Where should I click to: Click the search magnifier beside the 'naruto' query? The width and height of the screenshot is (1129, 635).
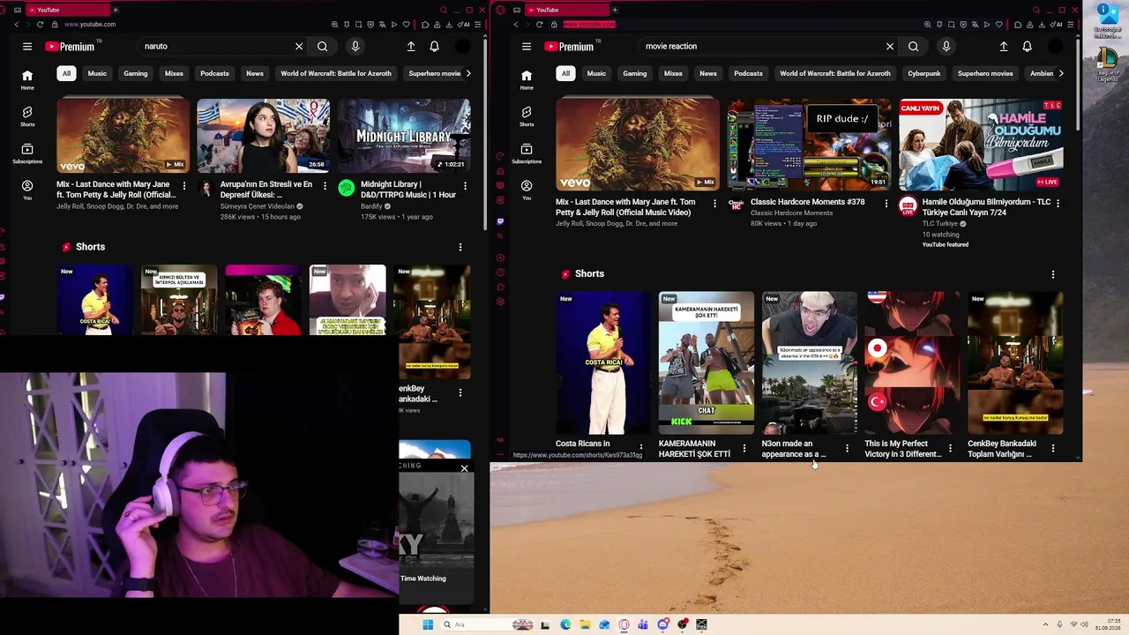click(322, 47)
